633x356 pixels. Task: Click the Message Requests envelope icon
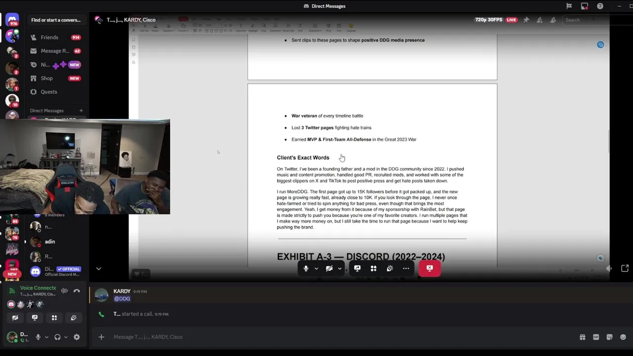click(x=34, y=51)
